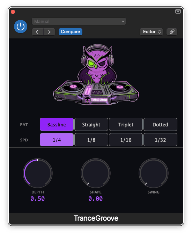
Task: Go to previous preset with left arrow
Action: 37,32
